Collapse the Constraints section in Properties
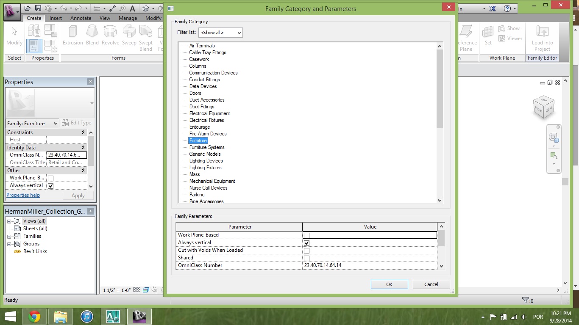 point(83,132)
